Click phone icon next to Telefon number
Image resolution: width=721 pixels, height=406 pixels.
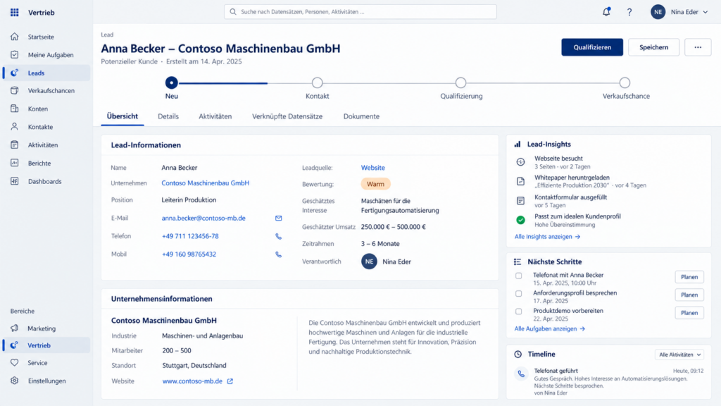pos(279,236)
